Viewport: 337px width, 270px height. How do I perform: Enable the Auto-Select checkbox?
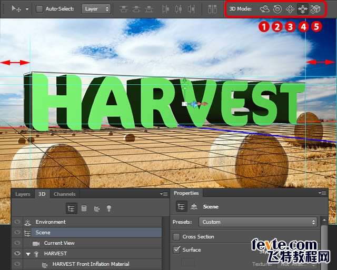[39, 9]
